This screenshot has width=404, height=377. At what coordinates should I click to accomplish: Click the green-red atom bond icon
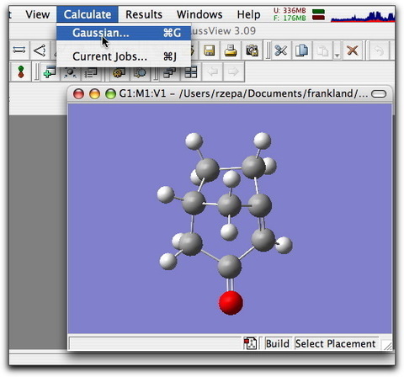pyautogui.click(x=21, y=72)
